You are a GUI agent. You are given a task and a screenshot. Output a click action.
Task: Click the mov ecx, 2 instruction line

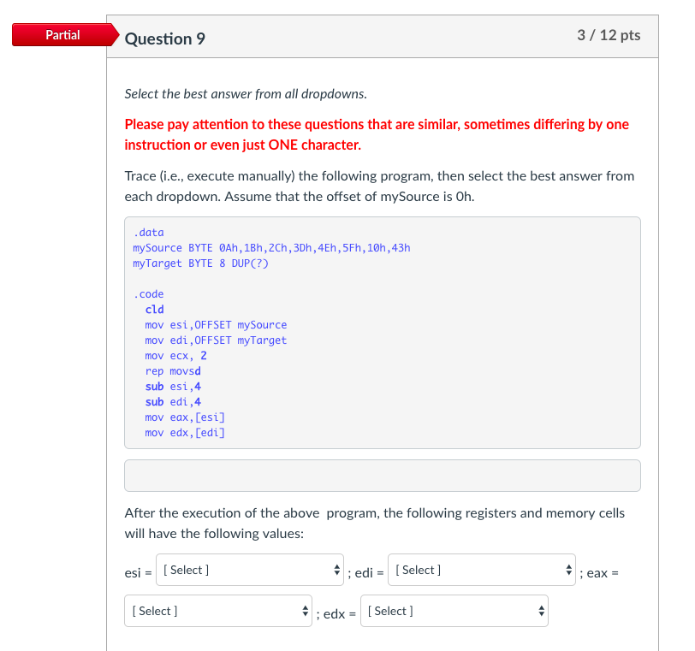177,355
